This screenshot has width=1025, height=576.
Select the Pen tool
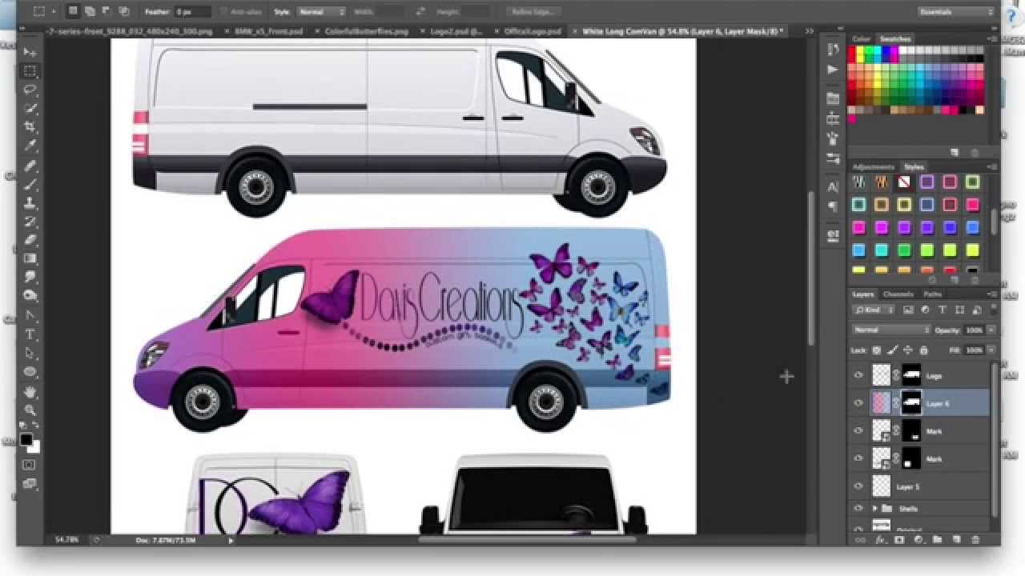tap(30, 316)
